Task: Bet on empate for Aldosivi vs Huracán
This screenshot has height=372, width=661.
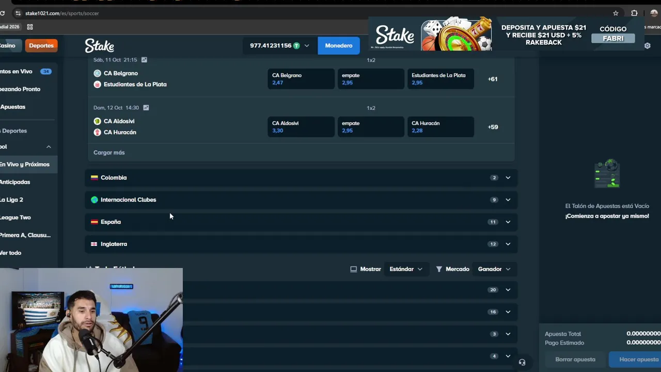Action: coord(371,127)
